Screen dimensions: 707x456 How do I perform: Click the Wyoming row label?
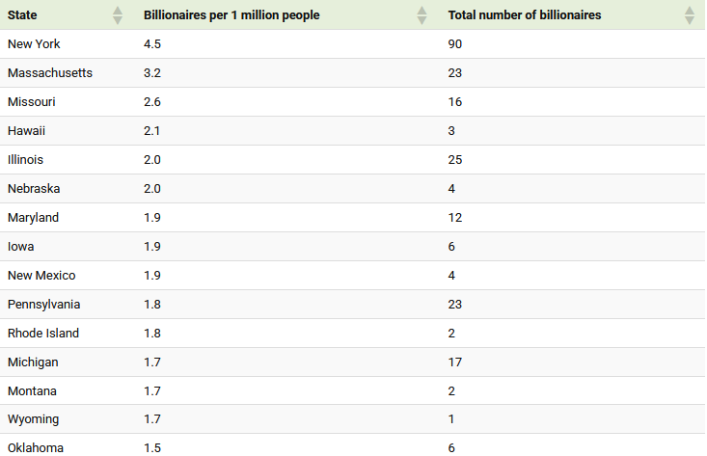point(33,420)
